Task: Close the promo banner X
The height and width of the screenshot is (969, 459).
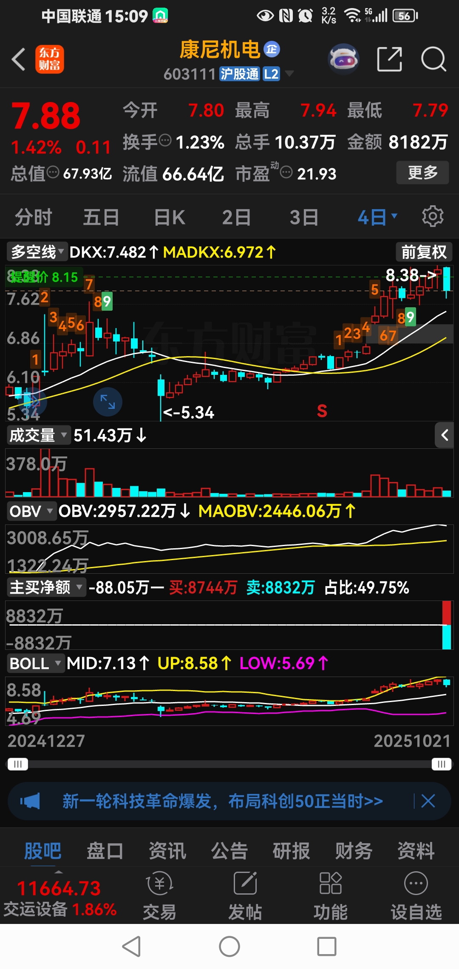Action: [428, 801]
